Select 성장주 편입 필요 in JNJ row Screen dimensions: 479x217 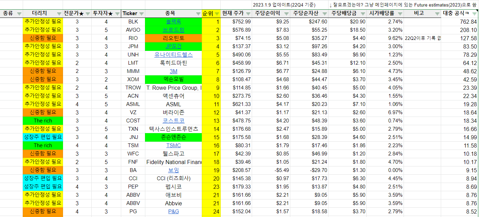tap(43, 137)
